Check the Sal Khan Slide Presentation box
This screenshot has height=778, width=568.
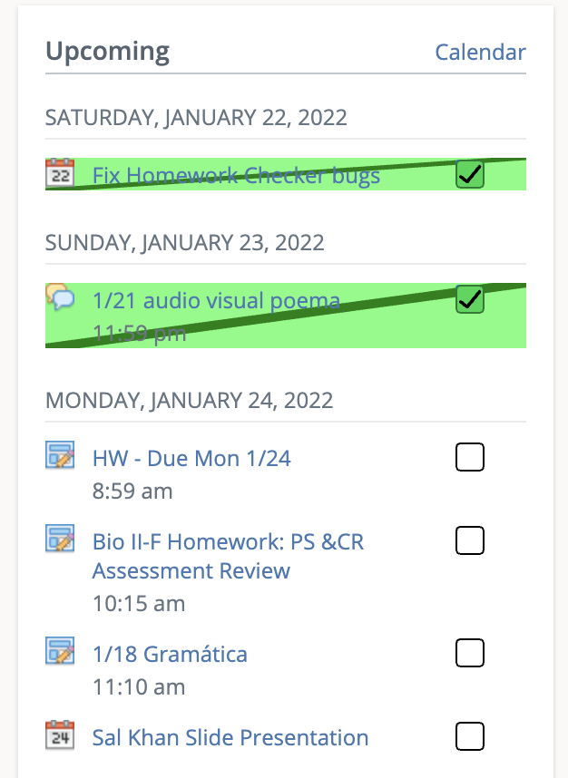[469, 736]
